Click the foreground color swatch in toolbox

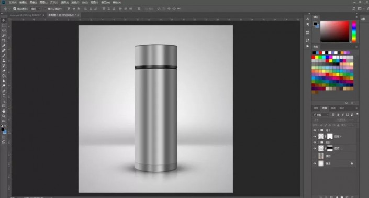click(x=3, y=130)
